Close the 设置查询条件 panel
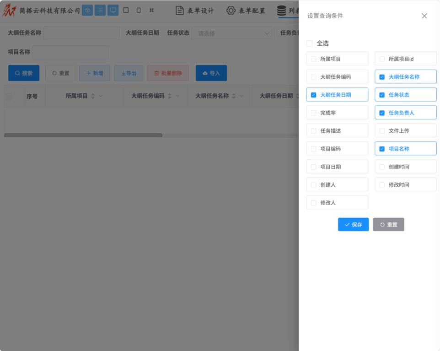The width and height of the screenshot is (440, 351). [424, 16]
